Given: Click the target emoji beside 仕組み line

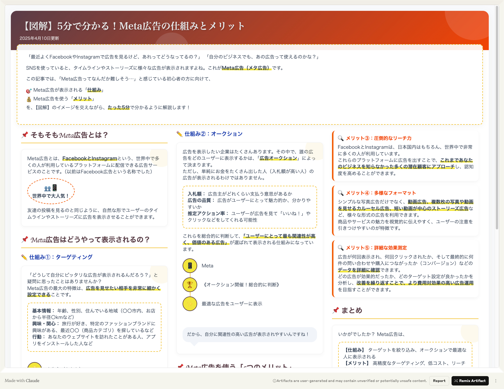Looking at the screenshot, I should click(29, 90).
